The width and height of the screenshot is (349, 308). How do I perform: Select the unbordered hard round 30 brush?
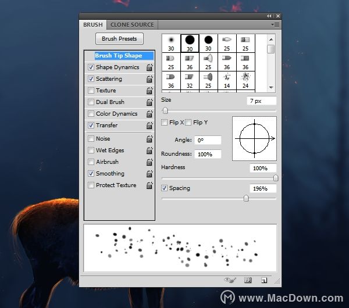click(208, 43)
